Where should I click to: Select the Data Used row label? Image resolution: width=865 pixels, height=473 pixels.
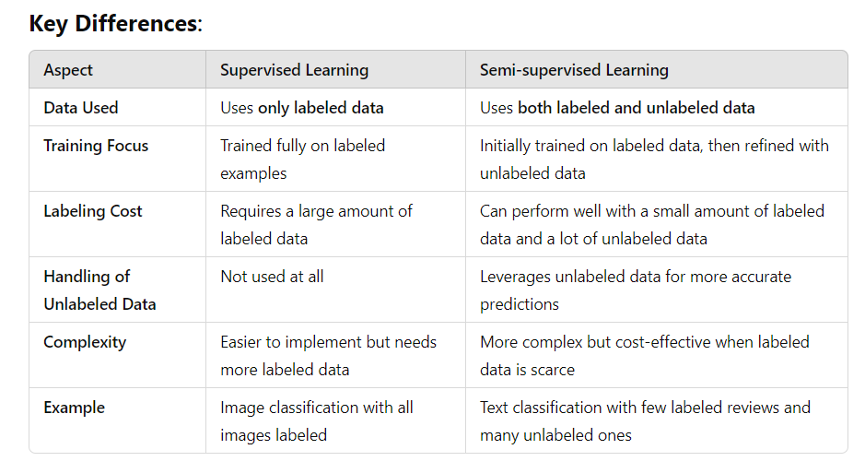point(81,108)
